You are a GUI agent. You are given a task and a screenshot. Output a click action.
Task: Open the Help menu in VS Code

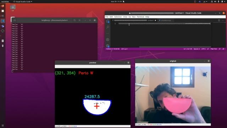coord(147,17)
